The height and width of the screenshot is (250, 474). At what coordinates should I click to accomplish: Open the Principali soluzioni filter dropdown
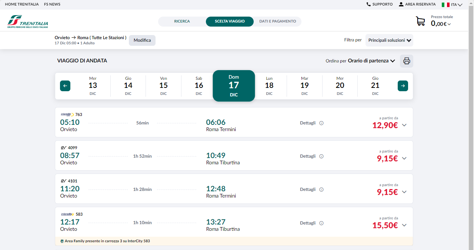389,40
